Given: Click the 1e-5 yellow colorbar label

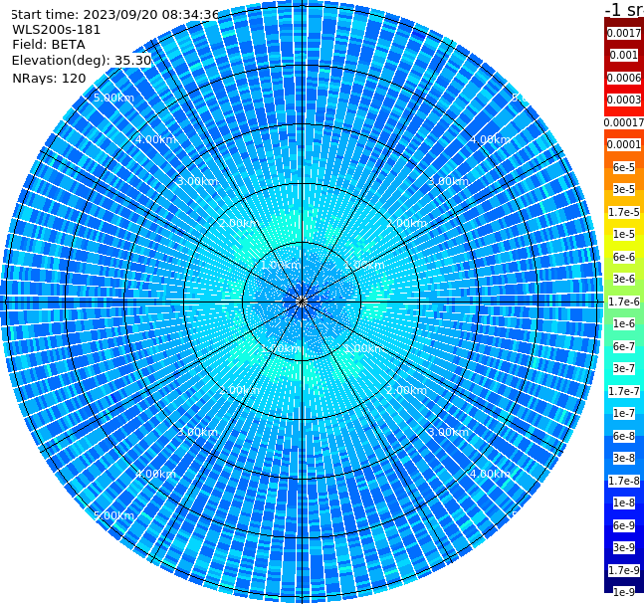Looking at the screenshot, I should point(624,235).
